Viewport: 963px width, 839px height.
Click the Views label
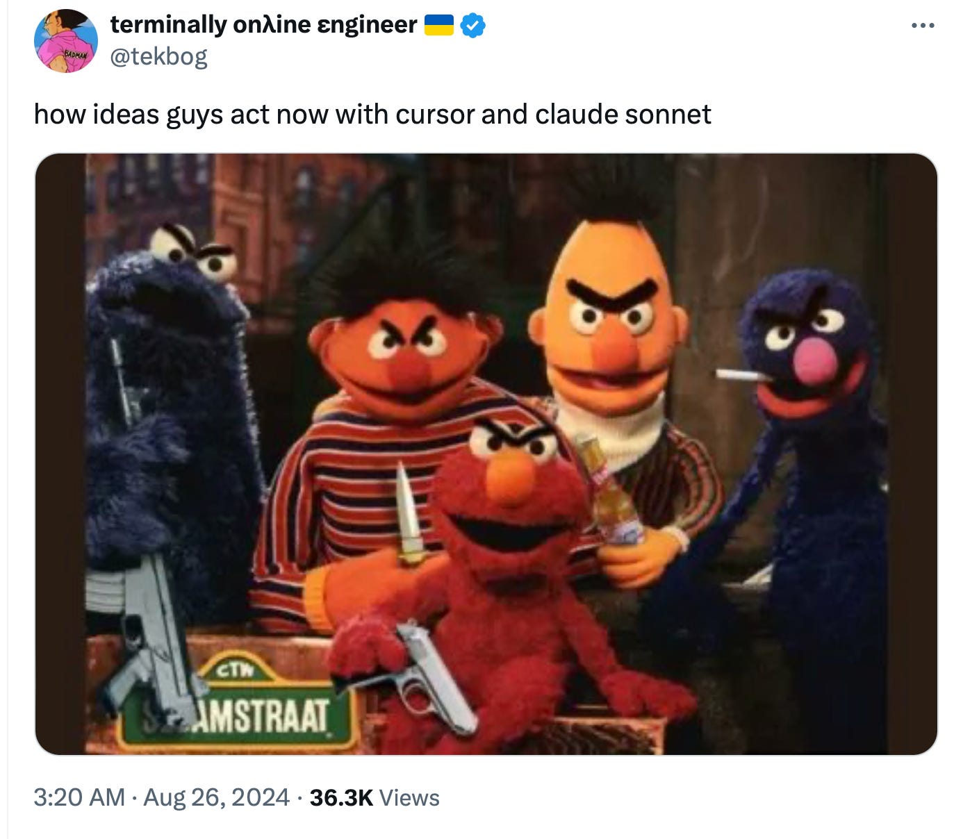(x=409, y=797)
